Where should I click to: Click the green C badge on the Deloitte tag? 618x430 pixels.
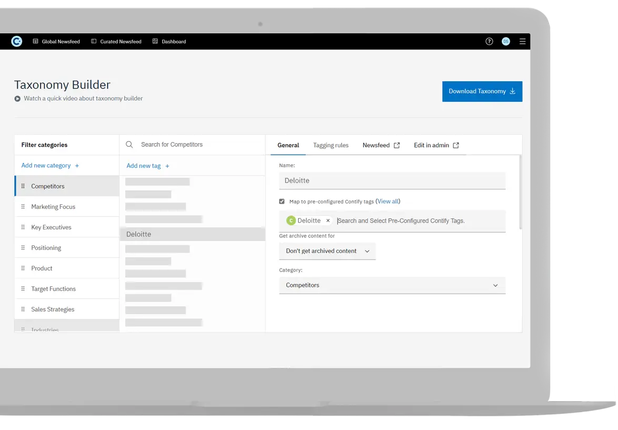[291, 221]
